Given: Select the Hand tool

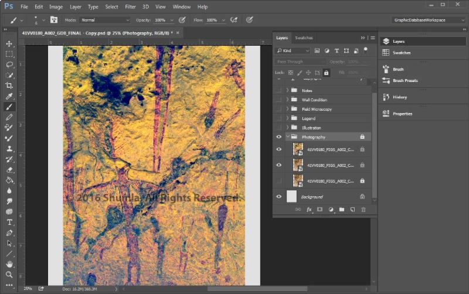Looking at the screenshot, I should pyautogui.click(x=9, y=264).
